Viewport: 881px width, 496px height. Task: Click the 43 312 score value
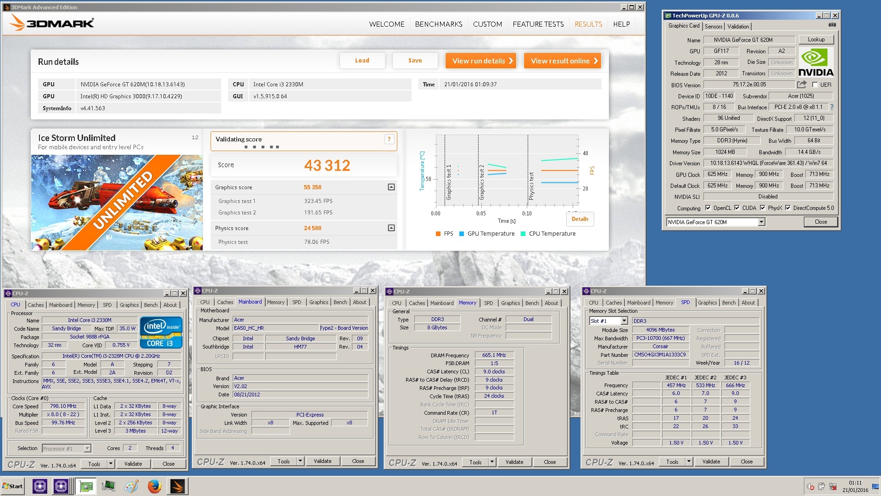327,165
